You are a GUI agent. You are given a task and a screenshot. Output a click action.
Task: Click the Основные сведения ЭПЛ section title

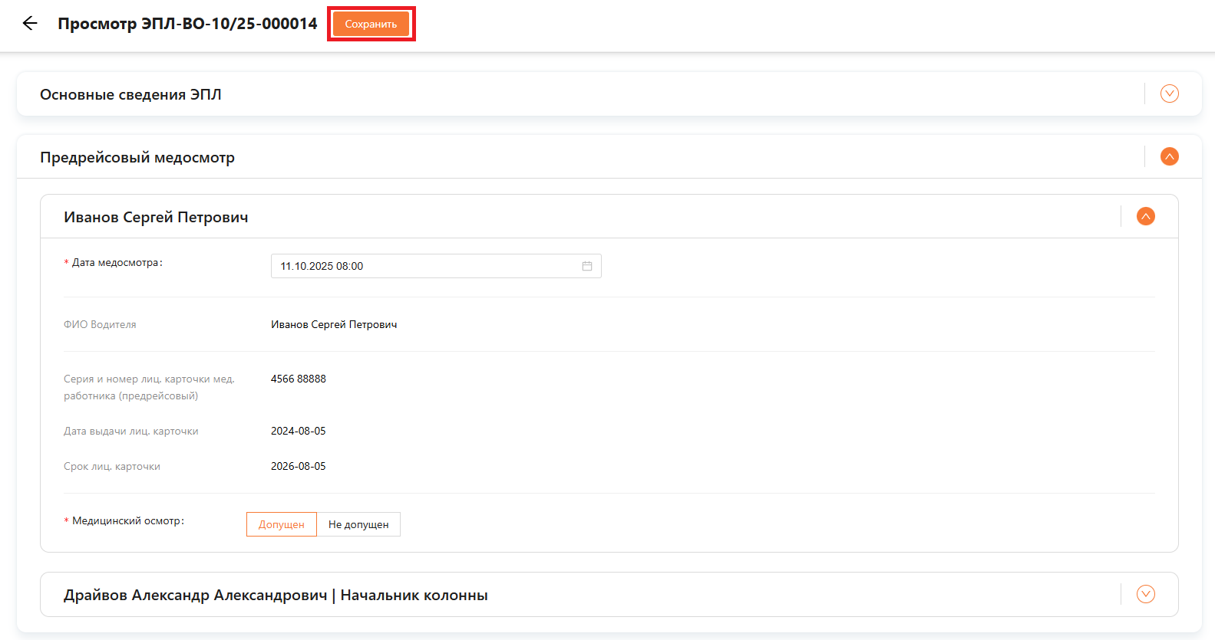pos(130,94)
